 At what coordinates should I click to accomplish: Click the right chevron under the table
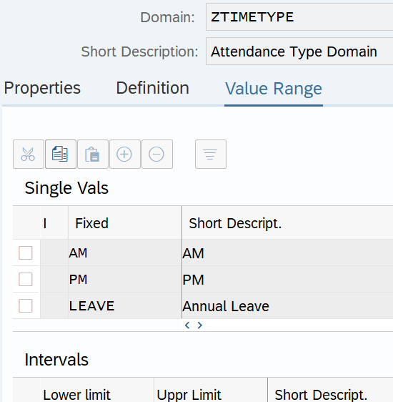coord(200,325)
